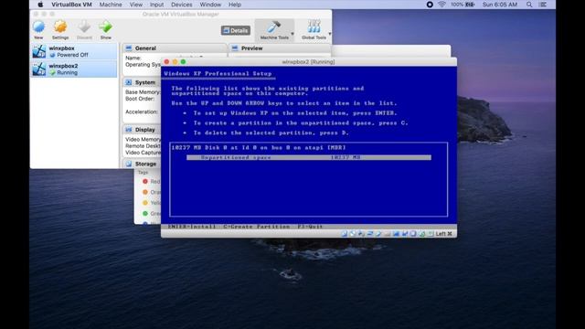Click network adapter icon in VM status bar
Viewport: 585px width, 329px height.
[x=370, y=234]
